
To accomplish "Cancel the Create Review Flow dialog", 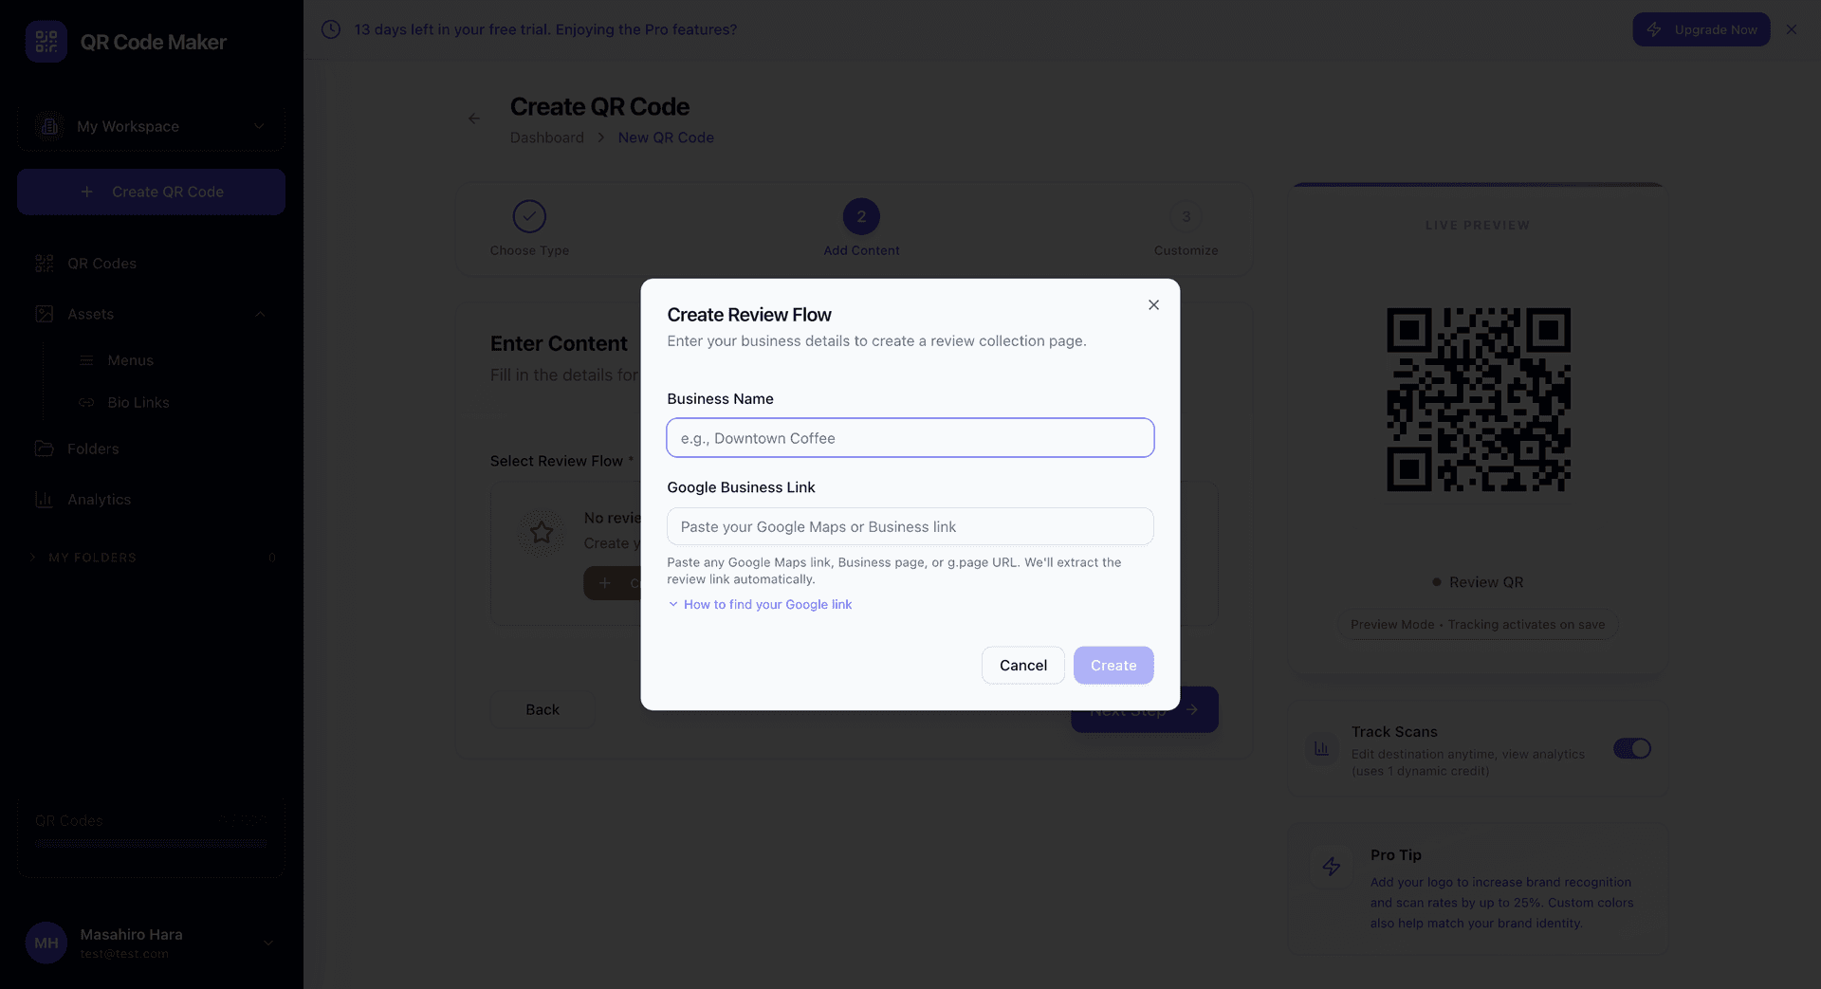I will pyautogui.click(x=1022, y=665).
